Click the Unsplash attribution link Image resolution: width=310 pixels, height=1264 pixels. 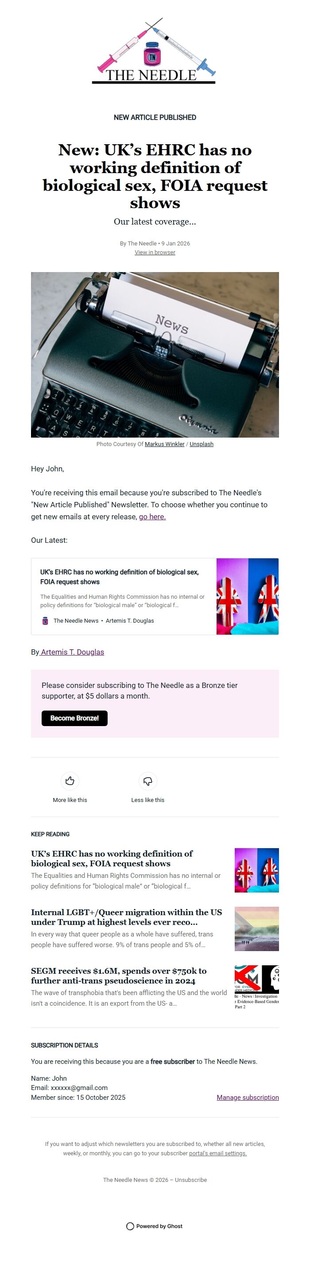coord(201,444)
